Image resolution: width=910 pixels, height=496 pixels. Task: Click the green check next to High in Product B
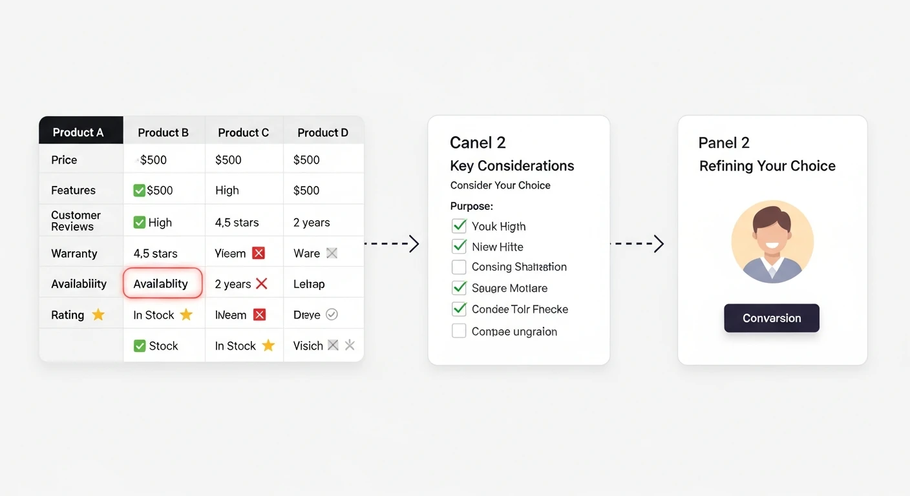click(x=140, y=222)
